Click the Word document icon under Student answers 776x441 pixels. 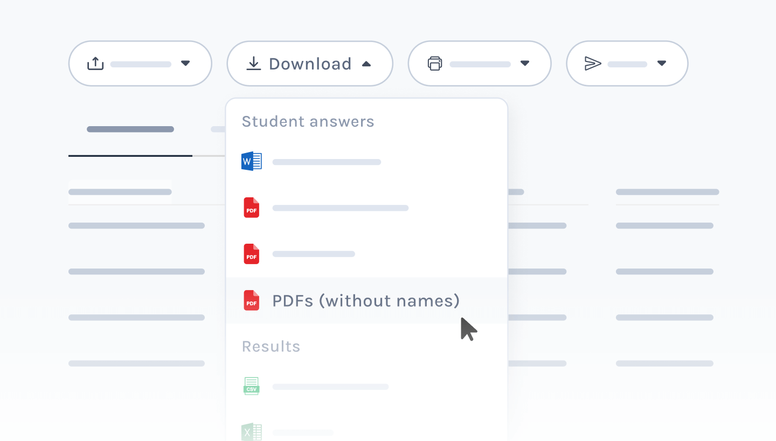[x=252, y=162]
